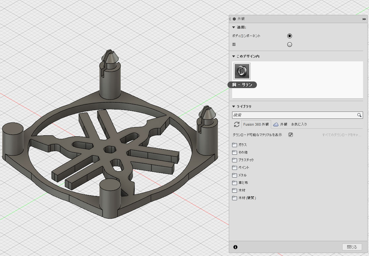Select the ボディ/コンポーネント radio button
Viewport: 369px width, 256px height.
click(290, 36)
